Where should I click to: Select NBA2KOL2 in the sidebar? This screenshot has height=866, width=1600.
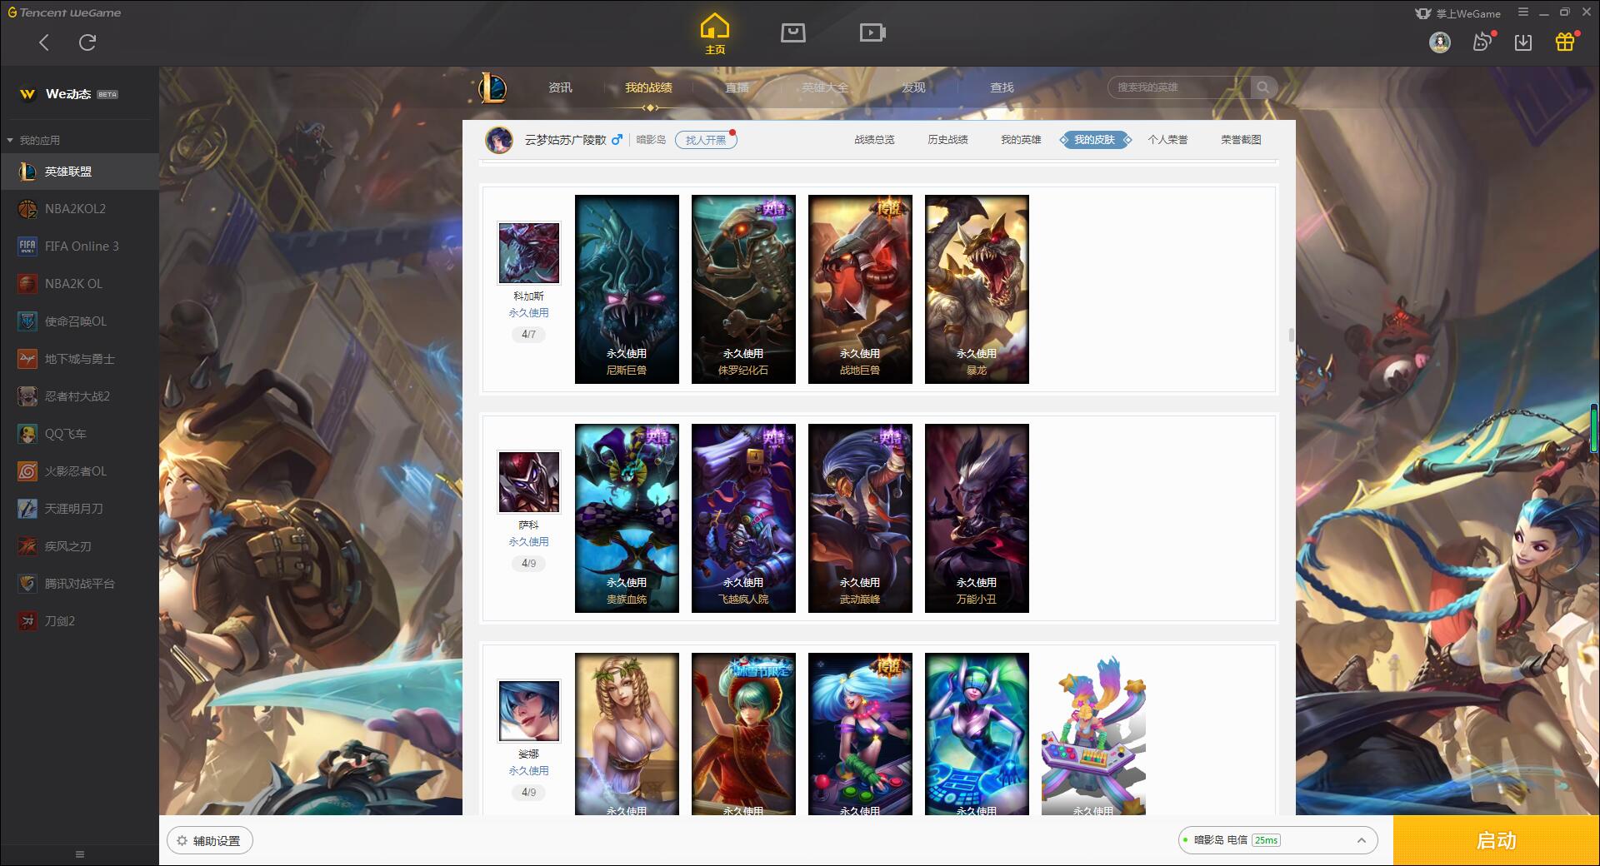point(79,209)
